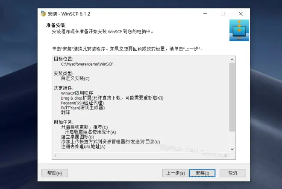Go back with 上一步(B) button
Image resolution: width=282 pixels, height=189 pixels.
175,173
